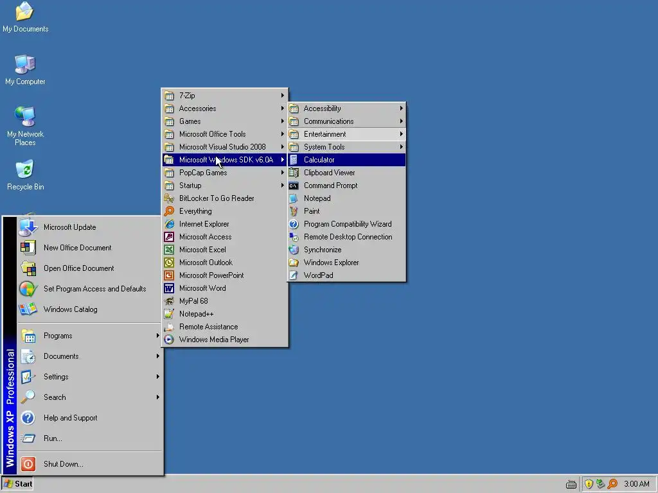This screenshot has width=658, height=493.
Task: Click the Paint icon in Accessories submenu
Action: coord(294,211)
